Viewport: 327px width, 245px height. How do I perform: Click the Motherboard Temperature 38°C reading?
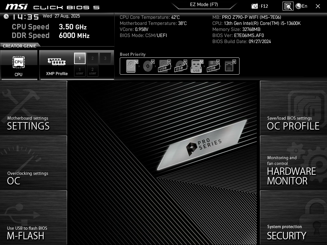click(x=153, y=23)
